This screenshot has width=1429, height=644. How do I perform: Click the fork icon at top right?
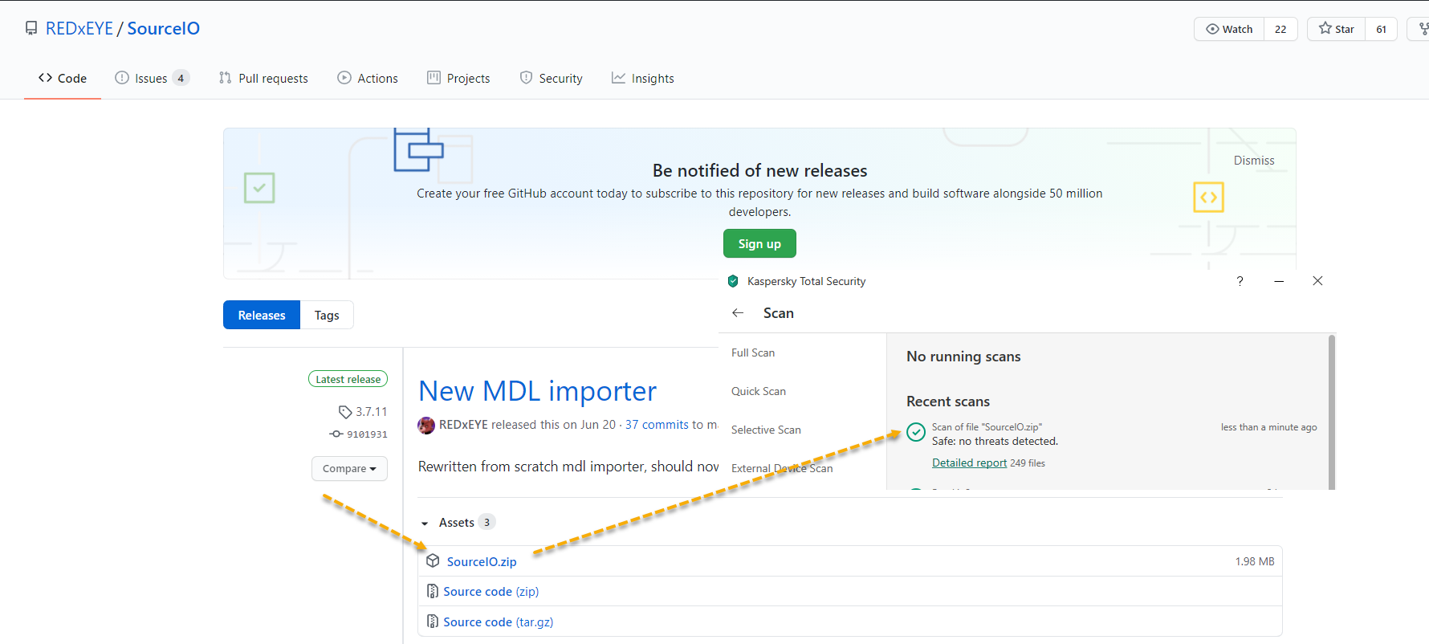[1423, 29]
